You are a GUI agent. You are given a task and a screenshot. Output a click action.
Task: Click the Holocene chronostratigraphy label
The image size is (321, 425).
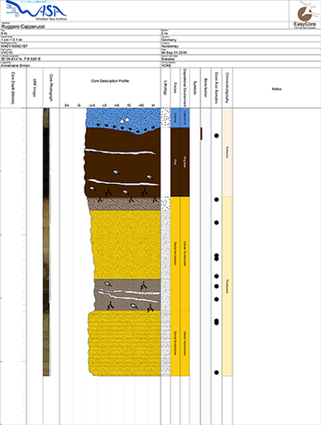[x=228, y=152]
